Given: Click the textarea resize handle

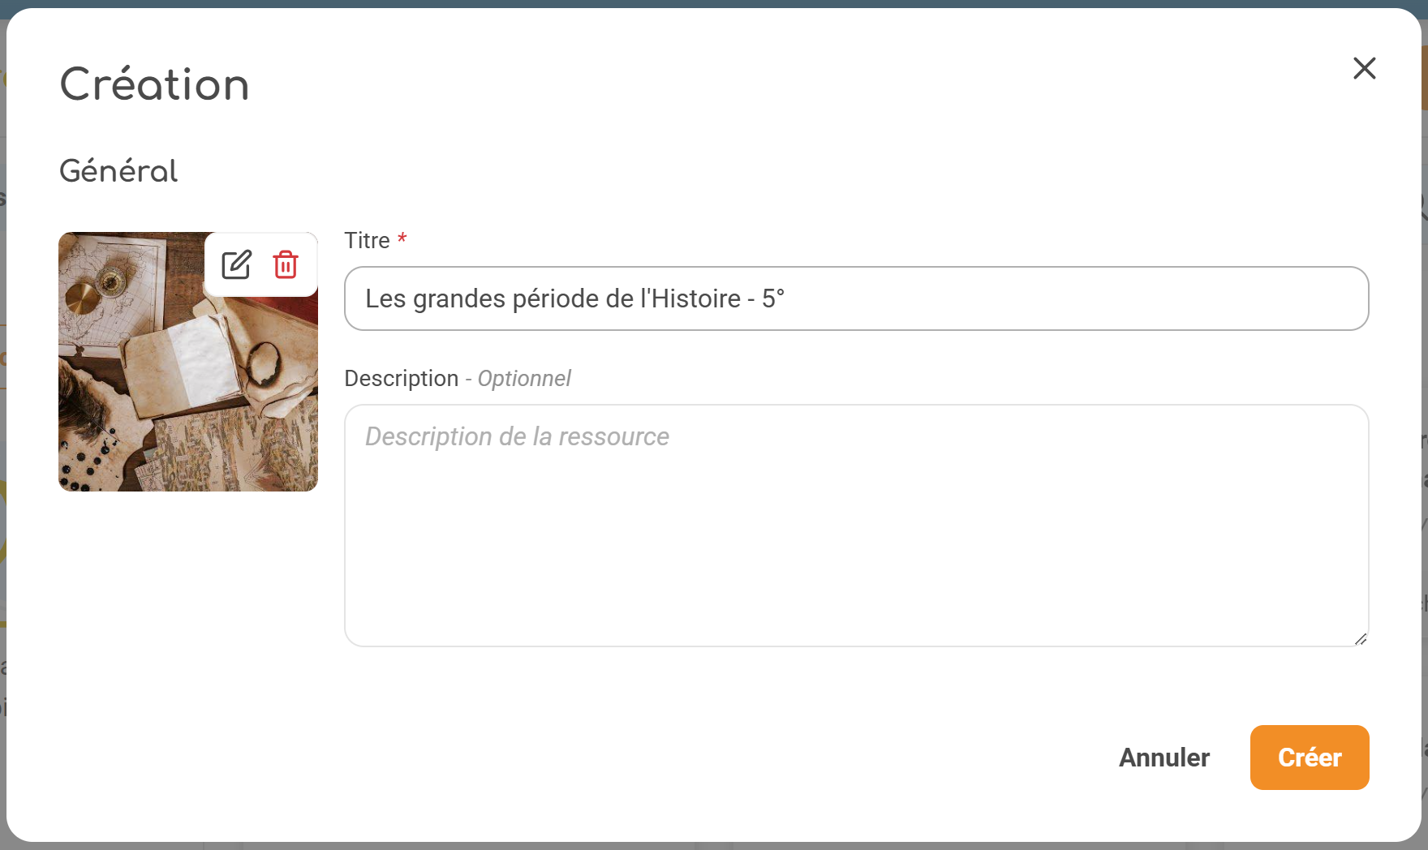Looking at the screenshot, I should pos(1360,641).
